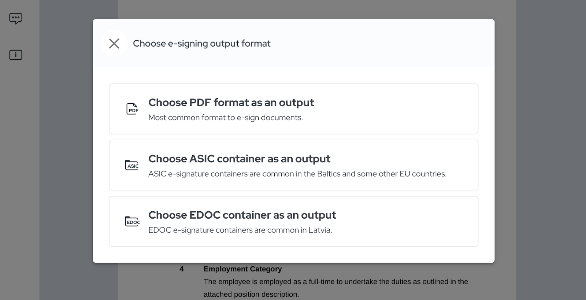Click the number 4 next to Employment Category
Image resolution: width=586 pixels, height=300 pixels.
[x=181, y=268]
